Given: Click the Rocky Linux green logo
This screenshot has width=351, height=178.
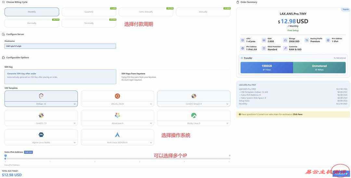Looking at the screenshot, I should [194, 116].
